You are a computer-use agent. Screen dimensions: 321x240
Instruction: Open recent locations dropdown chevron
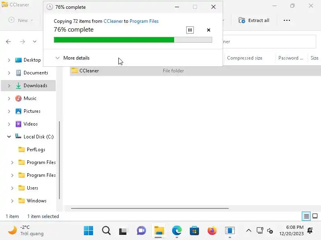tap(35, 42)
